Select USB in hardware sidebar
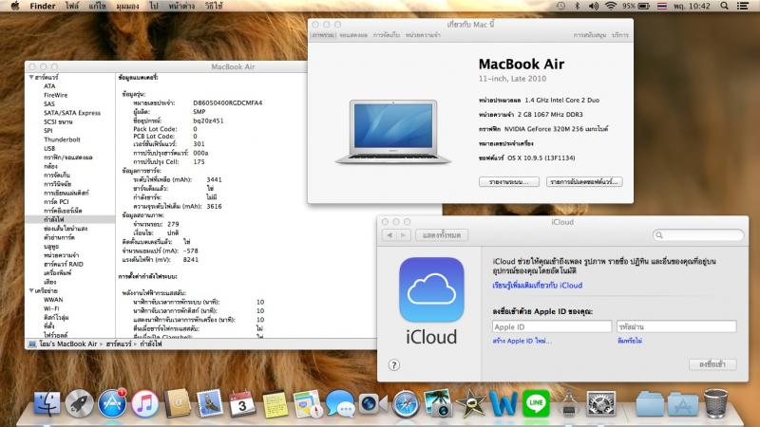760x427 pixels. [x=49, y=148]
